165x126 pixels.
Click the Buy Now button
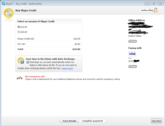(156, 121)
